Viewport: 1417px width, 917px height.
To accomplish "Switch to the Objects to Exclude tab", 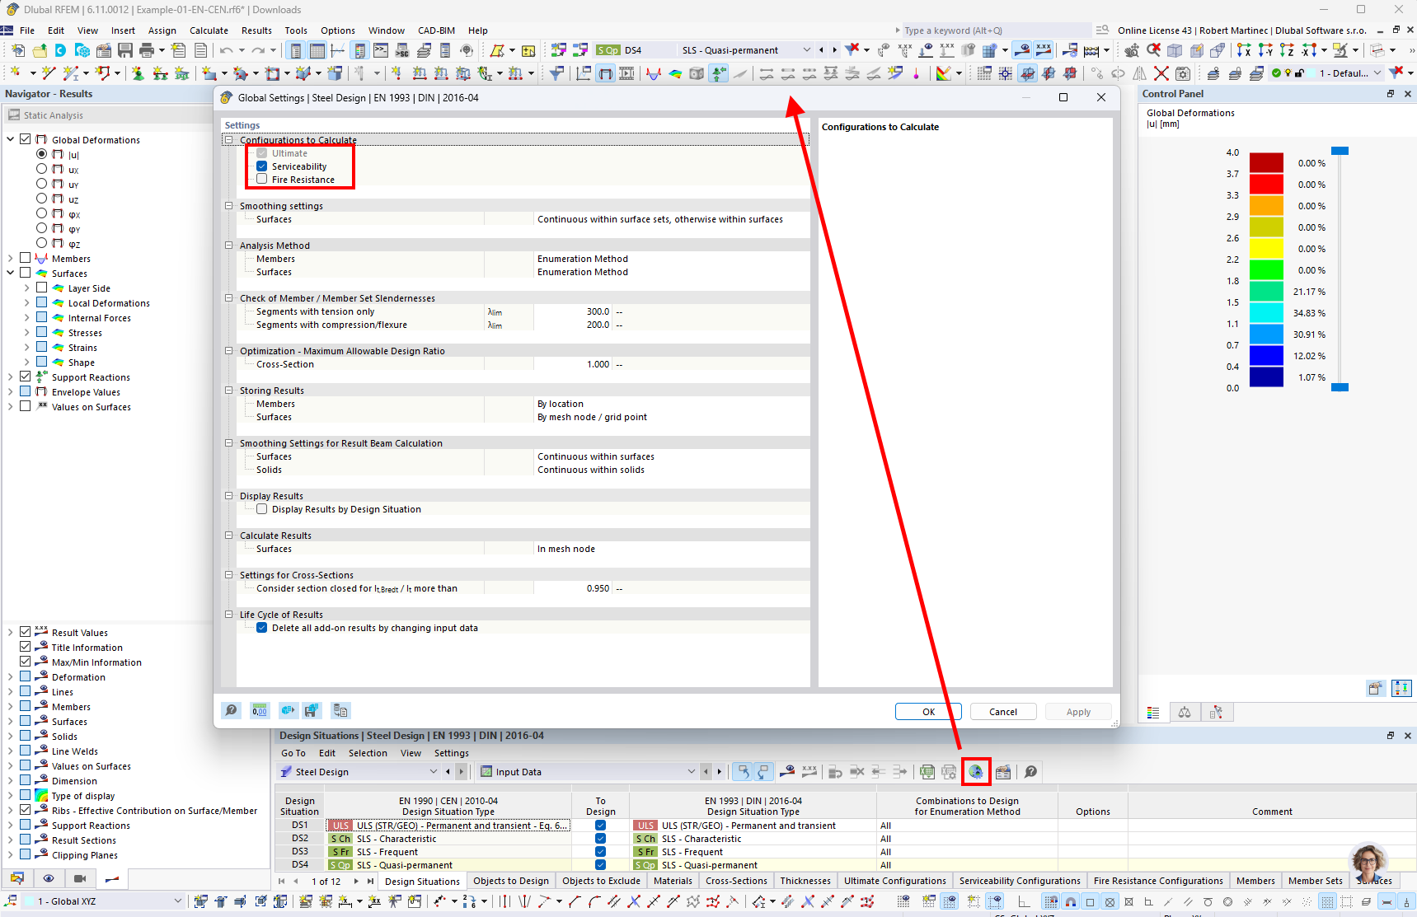I will tap(601, 881).
